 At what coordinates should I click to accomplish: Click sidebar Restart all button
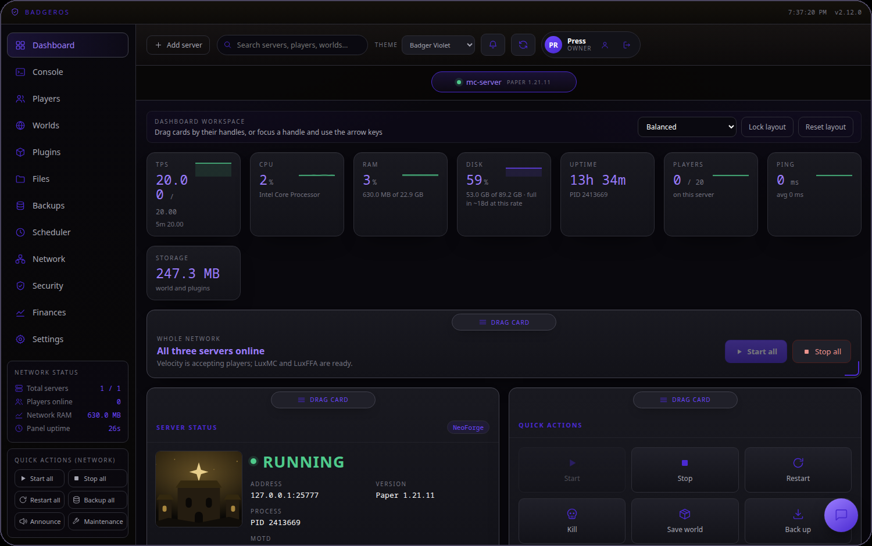tap(40, 500)
